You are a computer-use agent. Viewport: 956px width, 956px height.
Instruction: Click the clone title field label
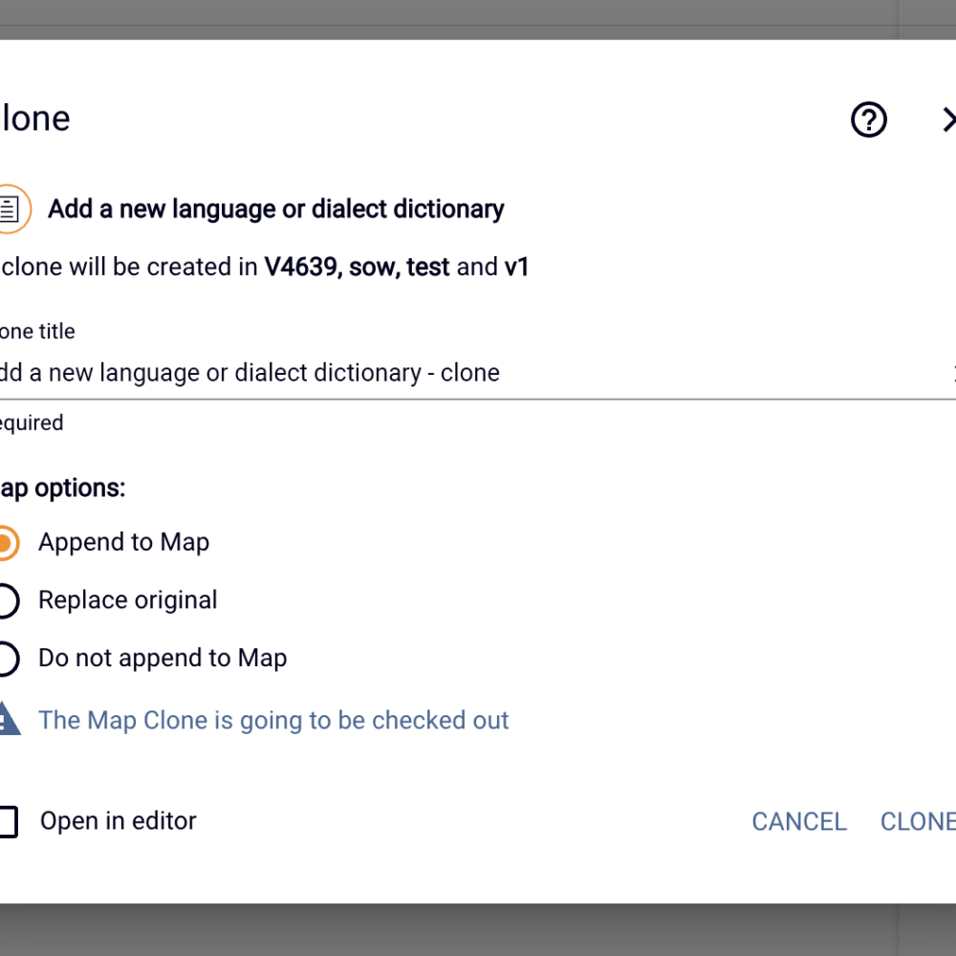pos(37,331)
